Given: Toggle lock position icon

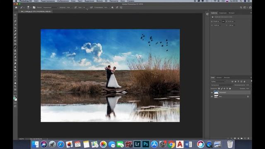Looking at the screenshot, I should pos(224,89).
